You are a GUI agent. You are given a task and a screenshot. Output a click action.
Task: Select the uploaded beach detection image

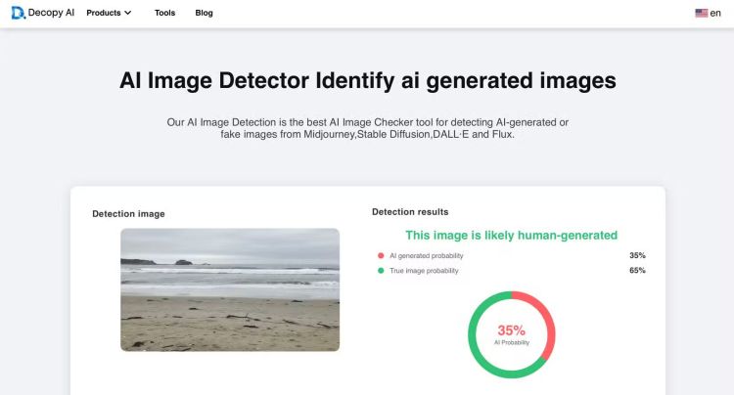[x=230, y=289]
